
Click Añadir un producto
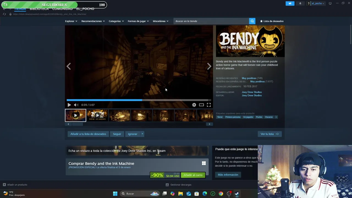point(15,185)
